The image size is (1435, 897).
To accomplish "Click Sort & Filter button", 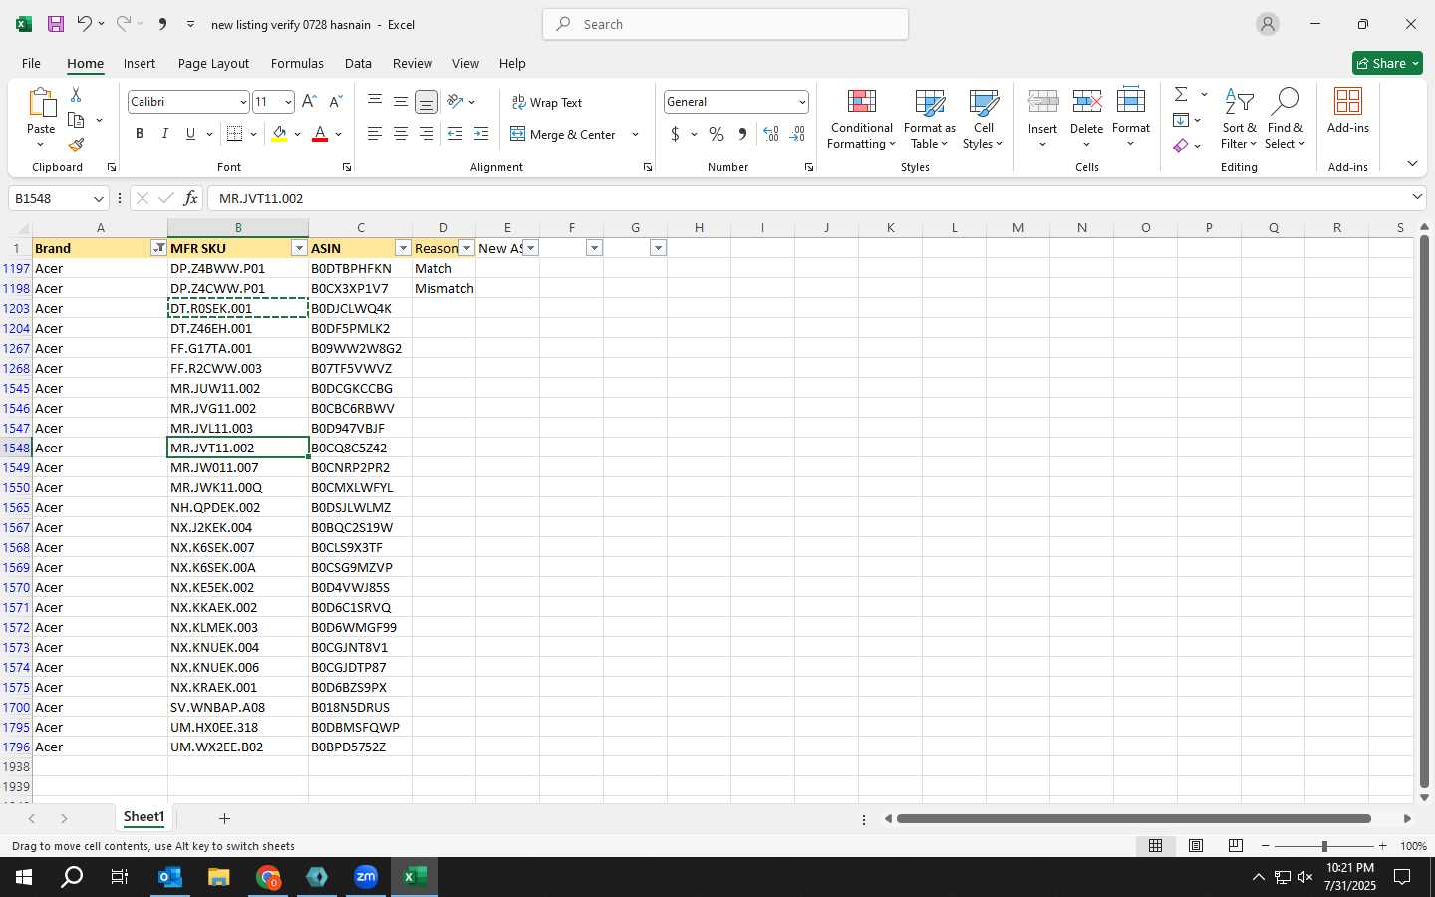I will [x=1239, y=119].
